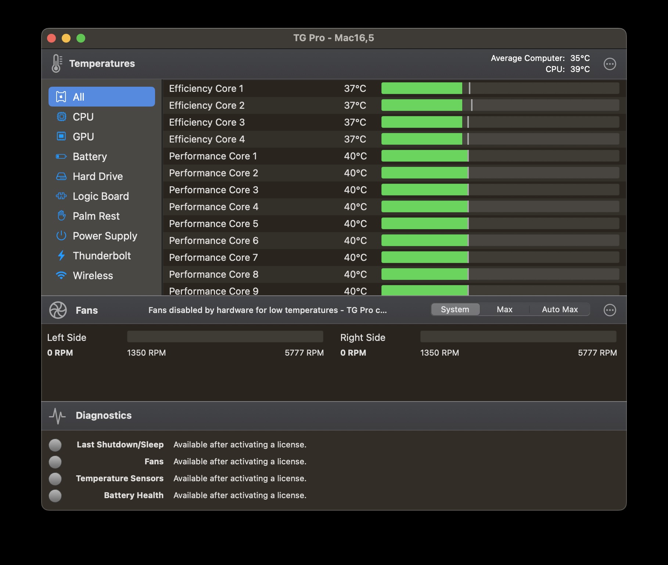Select System fan control mode
Image resolution: width=668 pixels, height=565 pixels.
pyautogui.click(x=455, y=310)
